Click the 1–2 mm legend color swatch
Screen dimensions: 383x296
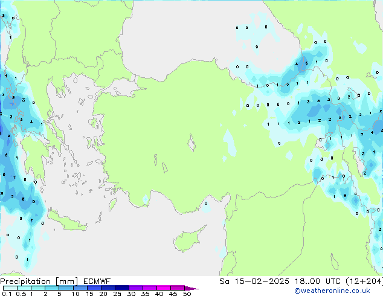tap(38, 288)
